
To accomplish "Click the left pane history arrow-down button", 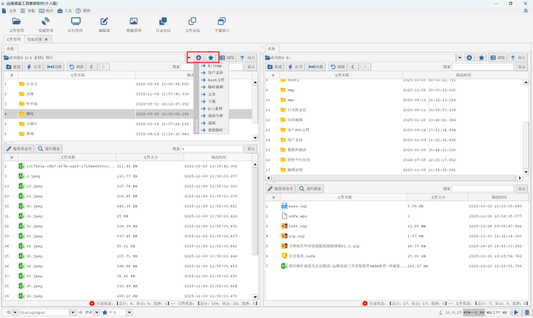I will pos(198,58).
